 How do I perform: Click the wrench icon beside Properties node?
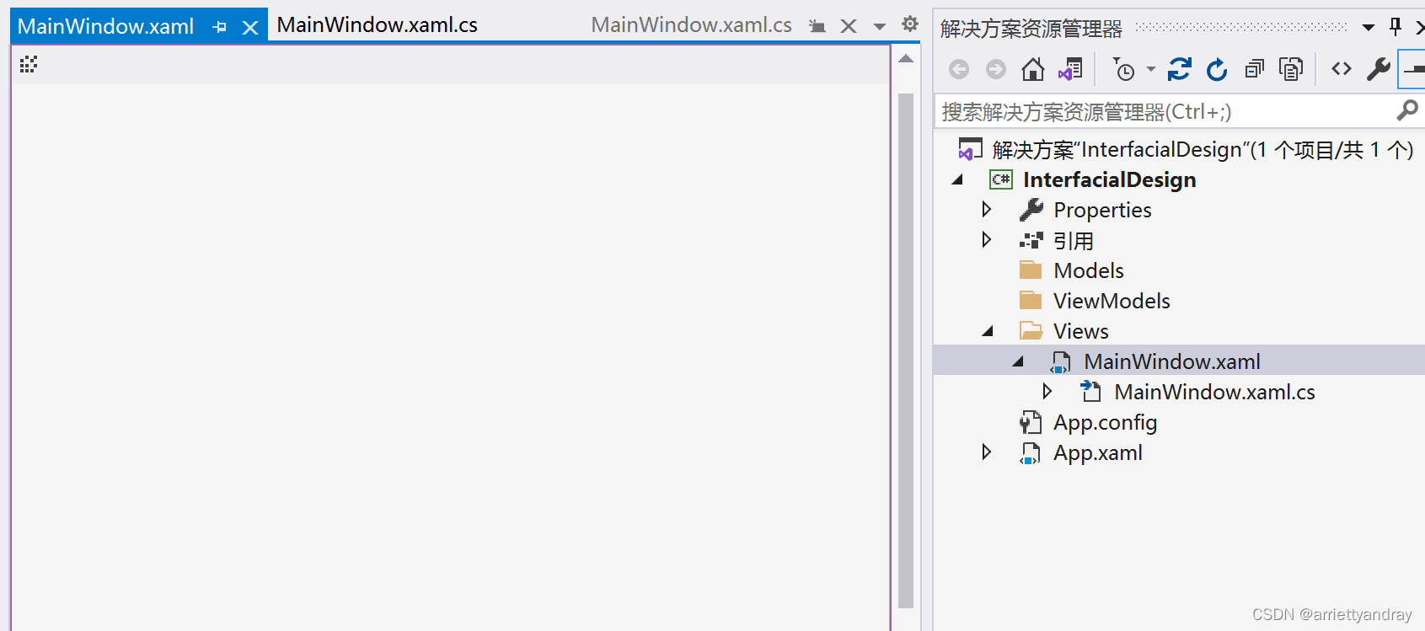[x=1031, y=210]
